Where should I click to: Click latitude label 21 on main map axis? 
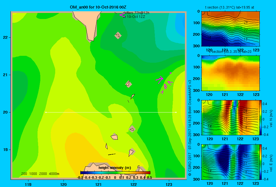pyautogui.click(x=6, y=75)
